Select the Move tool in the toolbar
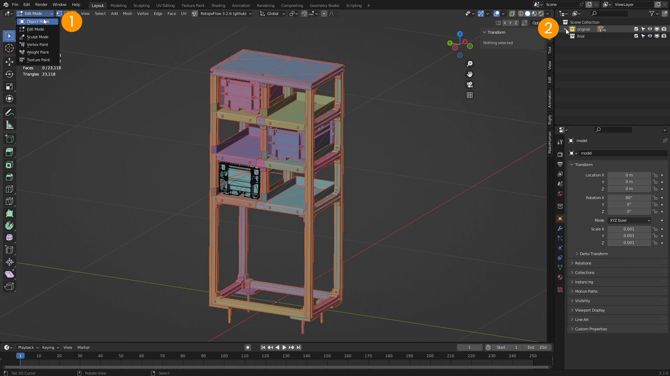This screenshot has width=670, height=376. point(9,62)
